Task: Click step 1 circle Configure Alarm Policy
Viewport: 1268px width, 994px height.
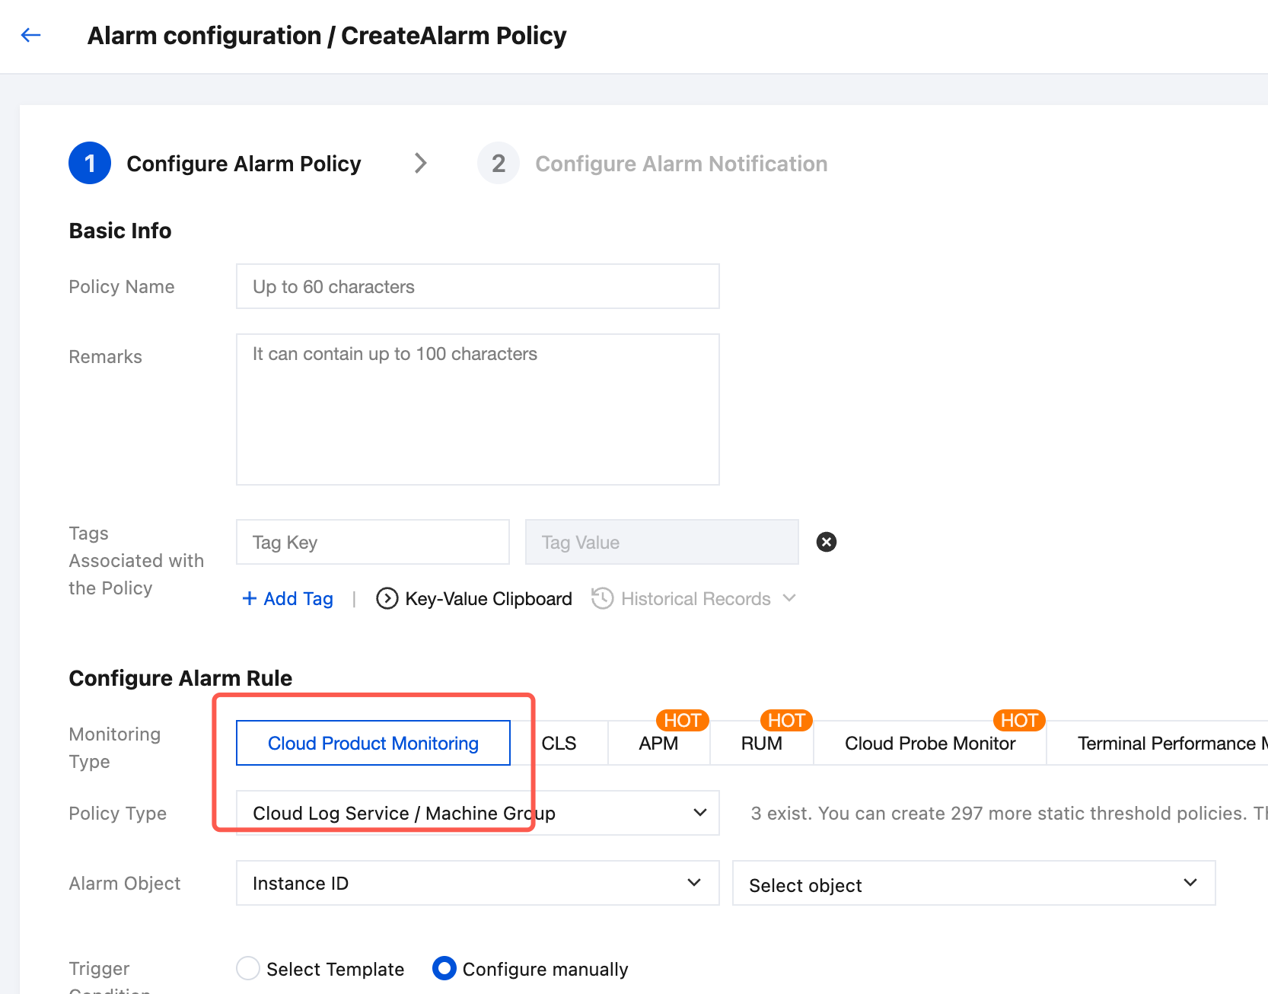Action: click(x=90, y=163)
